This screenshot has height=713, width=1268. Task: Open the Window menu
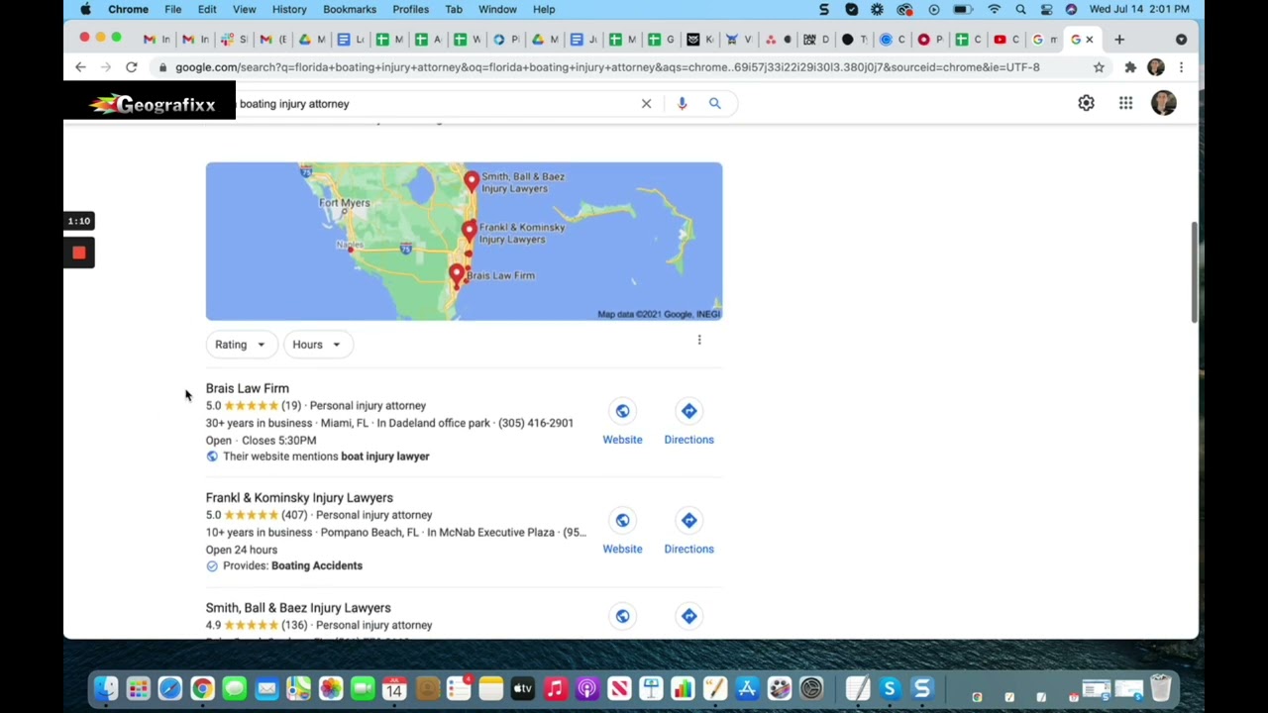497,9
